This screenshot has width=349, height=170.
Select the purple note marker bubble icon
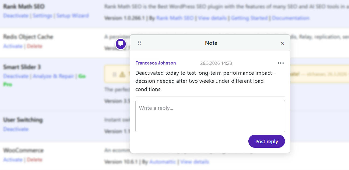121,44
